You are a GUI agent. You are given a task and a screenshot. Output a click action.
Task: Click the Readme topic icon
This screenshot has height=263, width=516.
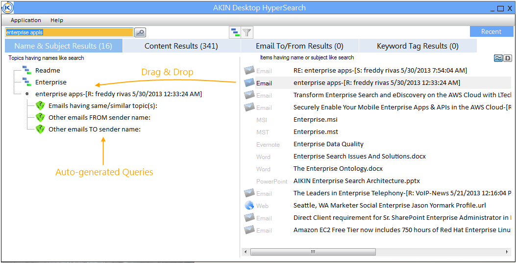pyautogui.click(x=27, y=70)
